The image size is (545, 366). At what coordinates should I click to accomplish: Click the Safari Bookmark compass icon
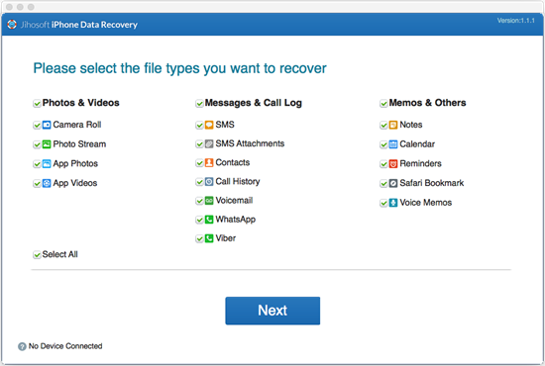[393, 183]
